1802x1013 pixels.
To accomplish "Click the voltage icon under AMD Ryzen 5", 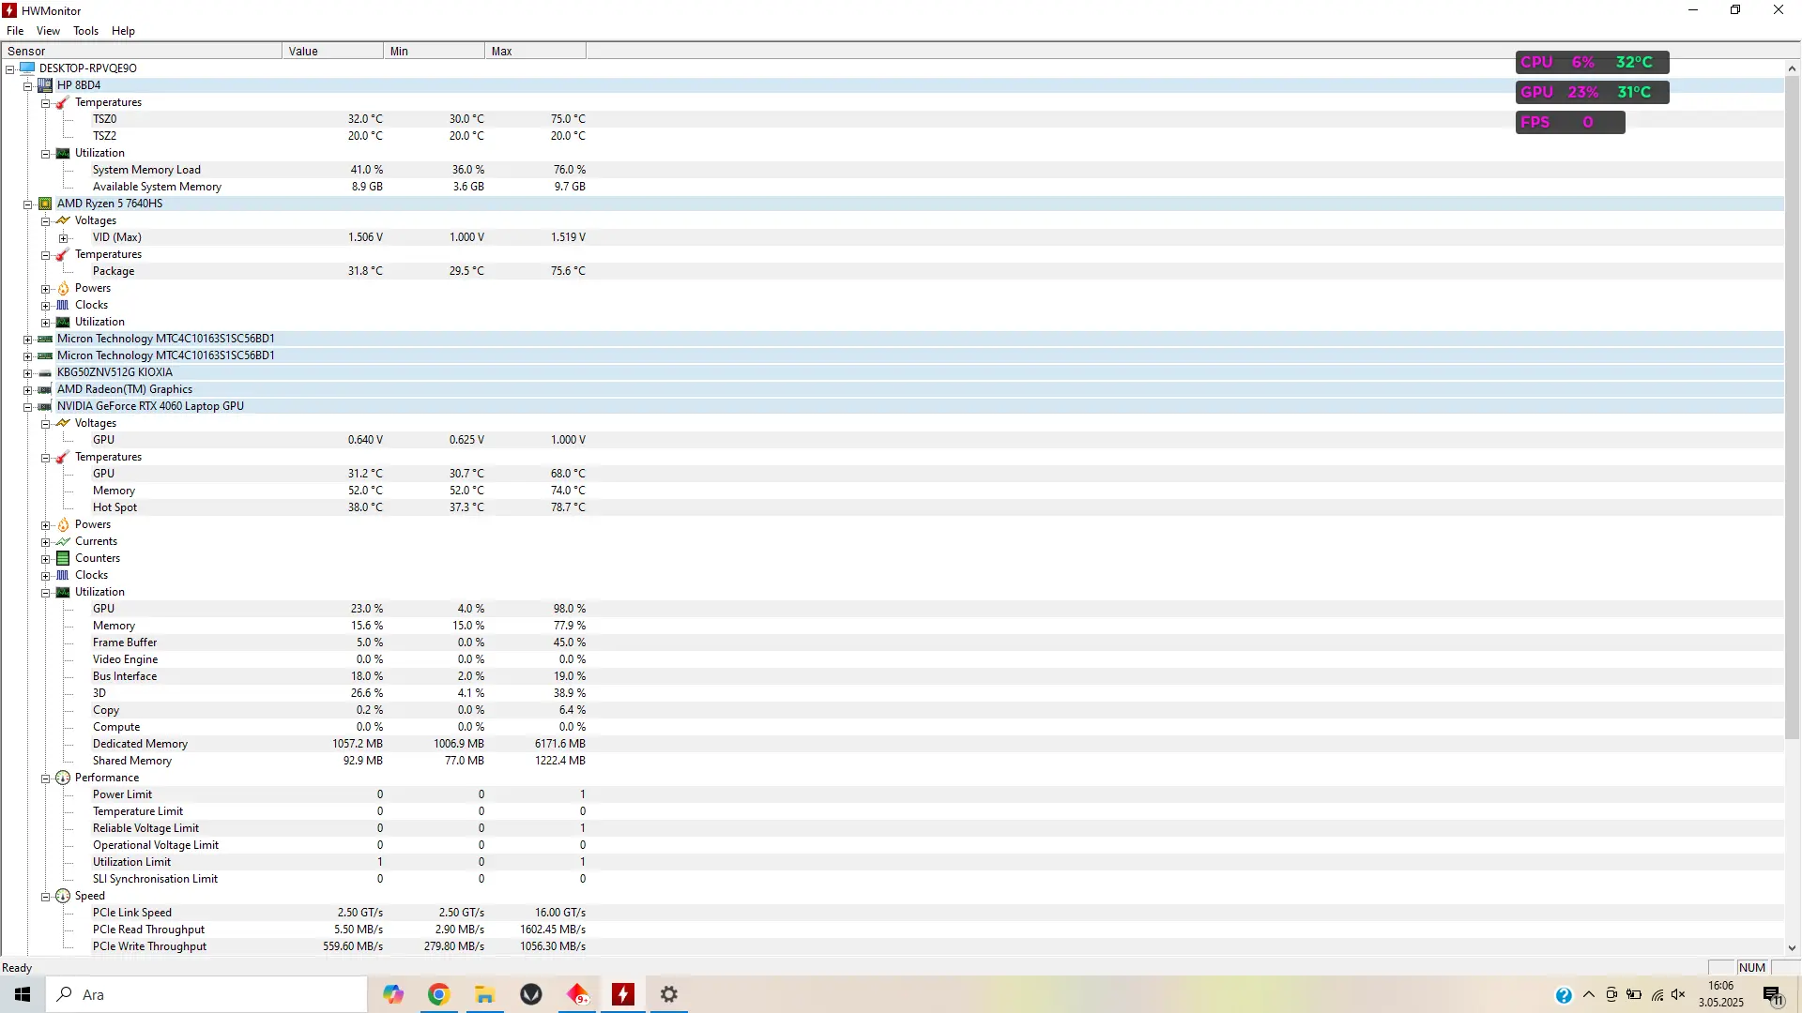I will (x=63, y=220).
